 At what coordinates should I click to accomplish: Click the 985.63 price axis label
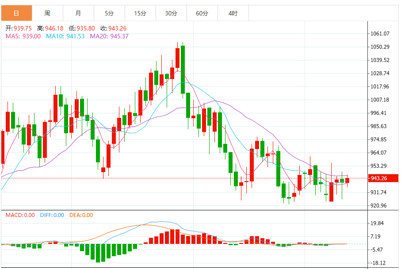tap(378, 126)
